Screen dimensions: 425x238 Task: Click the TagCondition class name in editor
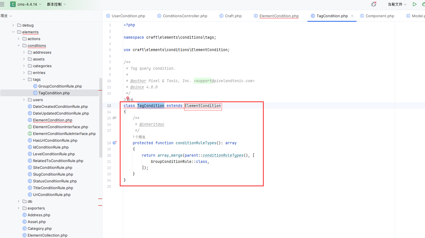151,106
